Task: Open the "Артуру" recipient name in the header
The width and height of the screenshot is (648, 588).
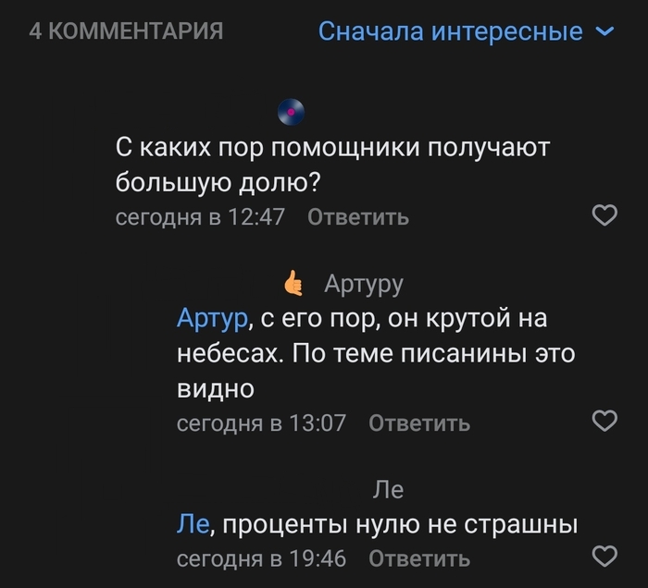Action: coord(364,283)
